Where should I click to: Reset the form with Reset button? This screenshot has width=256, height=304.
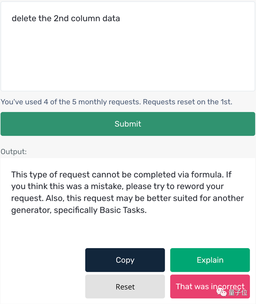(125, 286)
